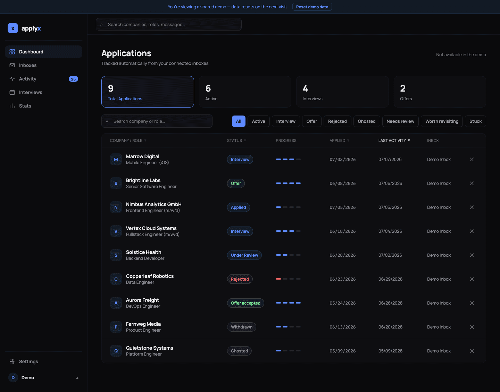
Task: Click the Brightline Labs B avatar
Action: (x=116, y=184)
